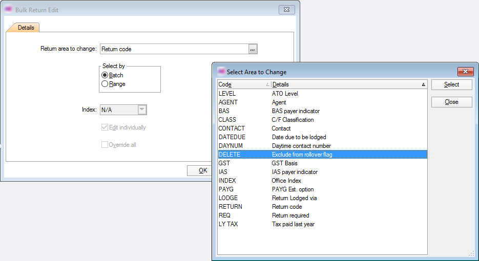Choose the RETURN Return code row
The image size is (479, 261).
(322, 207)
